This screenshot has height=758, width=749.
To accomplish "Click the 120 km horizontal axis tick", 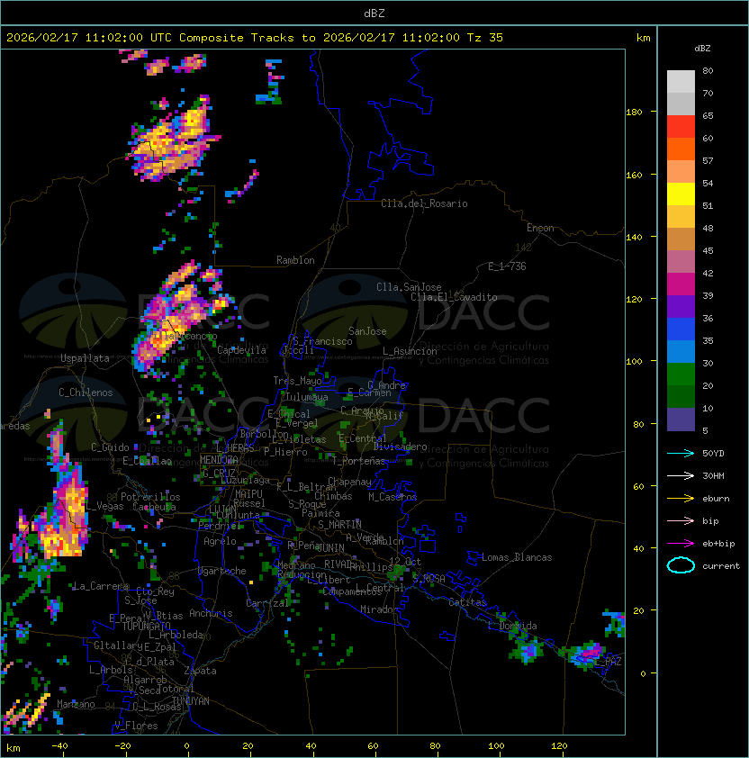I will click(559, 746).
